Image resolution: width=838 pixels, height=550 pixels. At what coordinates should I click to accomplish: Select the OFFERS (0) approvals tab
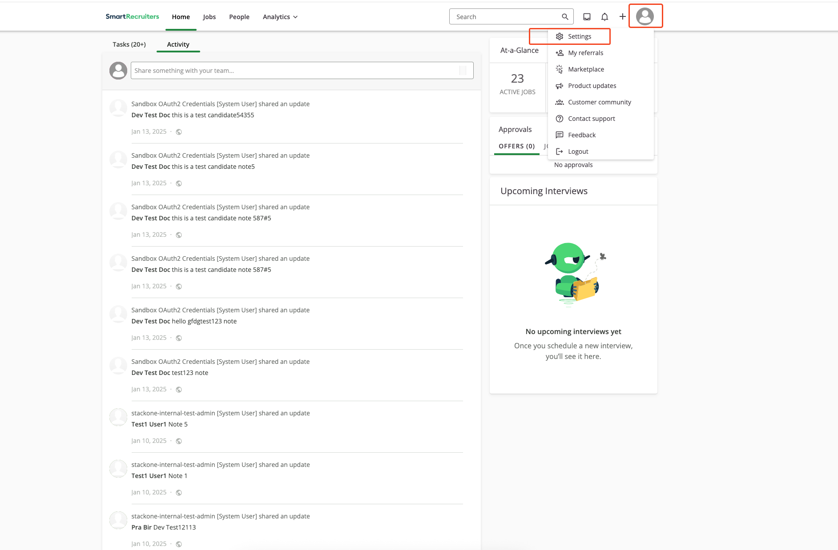517,146
